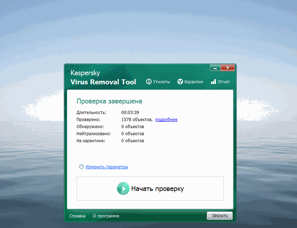The width and height of the screenshot is (297, 228).
Task: Click the Утилиты info icon
Action: 149,82
